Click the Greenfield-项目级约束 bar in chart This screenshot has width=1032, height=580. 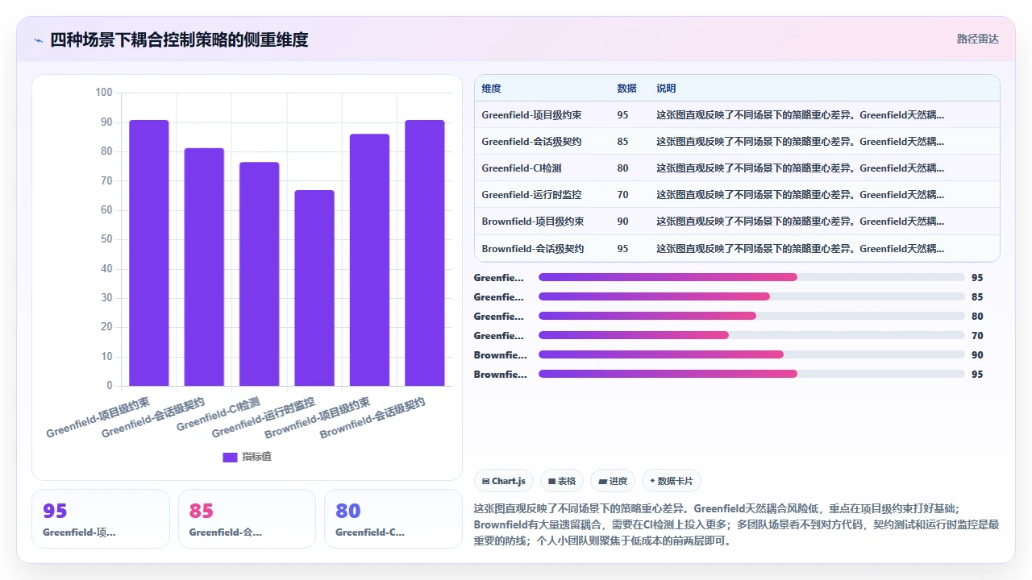pos(149,253)
